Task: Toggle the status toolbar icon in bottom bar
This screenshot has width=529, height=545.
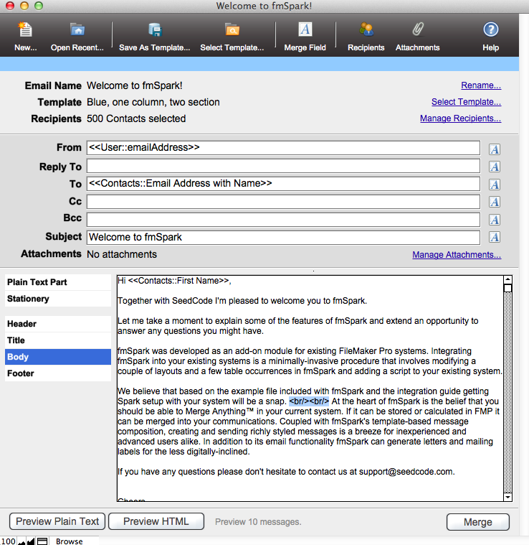Action: coord(42,541)
